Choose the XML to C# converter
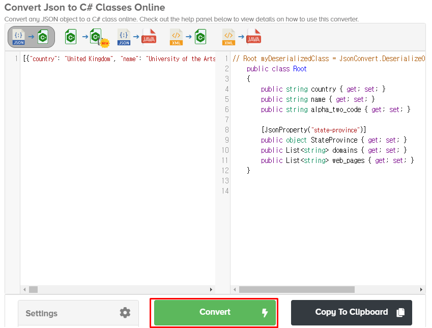 188,37
